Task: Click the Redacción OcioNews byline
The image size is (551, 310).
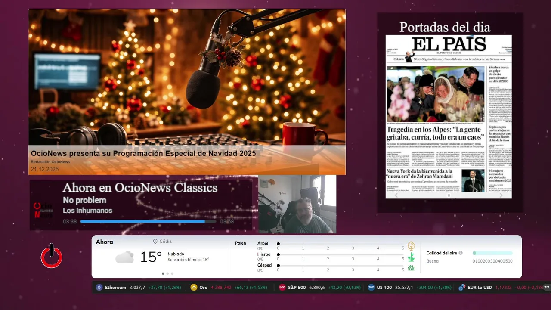Action: [50, 162]
